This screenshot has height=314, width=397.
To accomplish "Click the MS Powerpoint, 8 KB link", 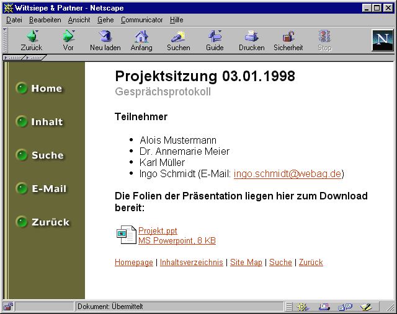I will [x=177, y=240].
